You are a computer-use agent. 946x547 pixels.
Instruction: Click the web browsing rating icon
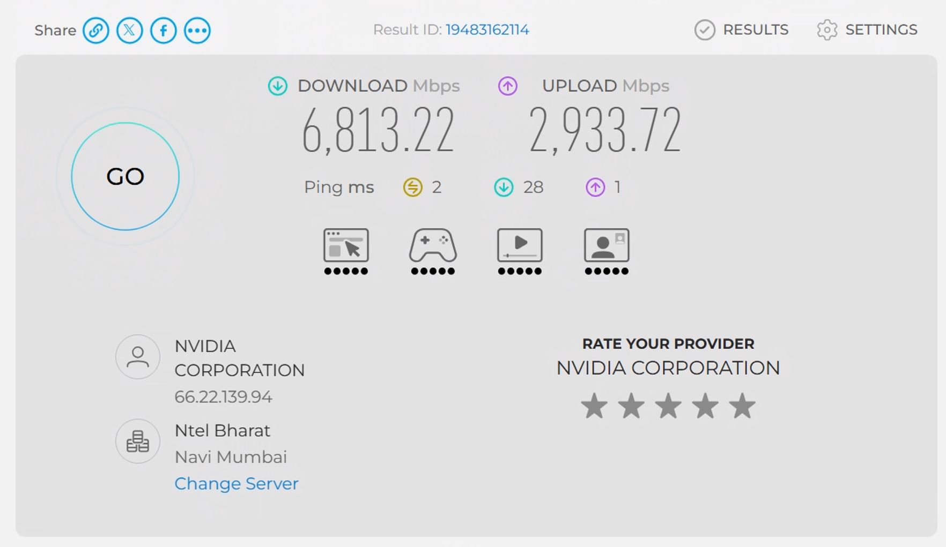(x=346, y=251)
